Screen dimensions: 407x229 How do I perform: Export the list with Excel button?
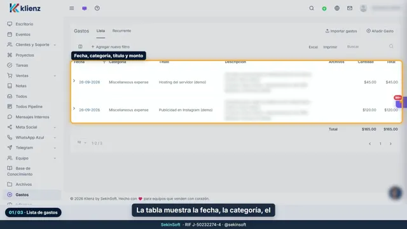[x=313, y=47]
